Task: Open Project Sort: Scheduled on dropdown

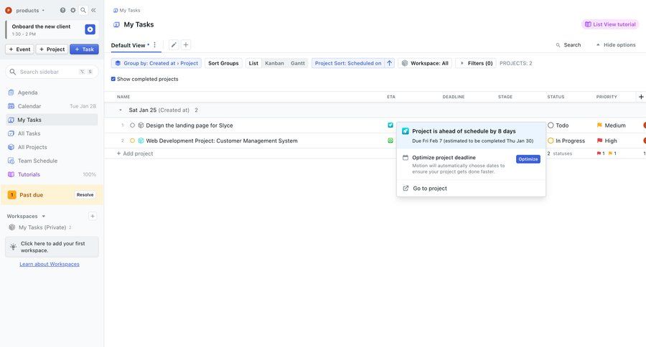Action: pyautogui.click(x=348, y=63)
